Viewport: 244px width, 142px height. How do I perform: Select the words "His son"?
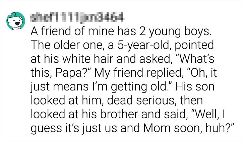[x=195, y=87]
